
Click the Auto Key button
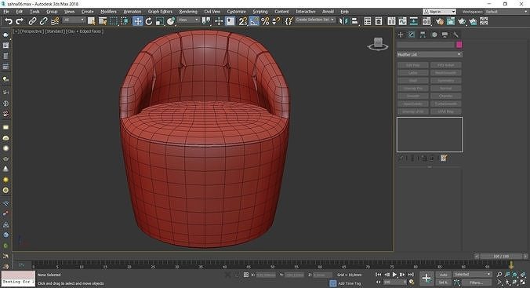444,275
